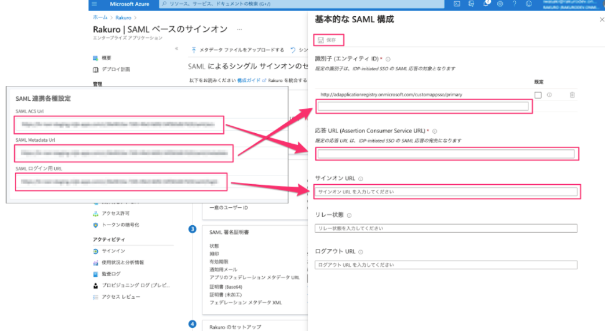Click メタデータ ファイルをアップロードする button
605x331 pixels.
[237, 50]
